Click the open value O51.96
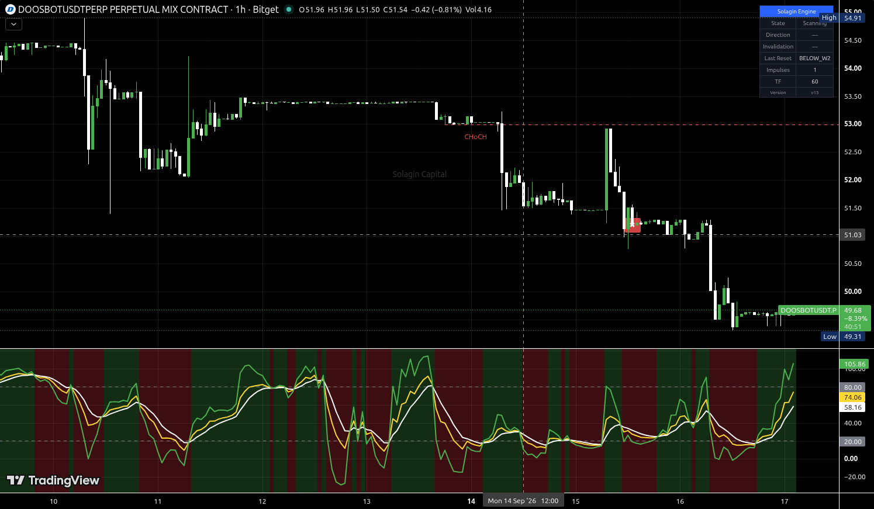874x509 pixels. point(312,9)
